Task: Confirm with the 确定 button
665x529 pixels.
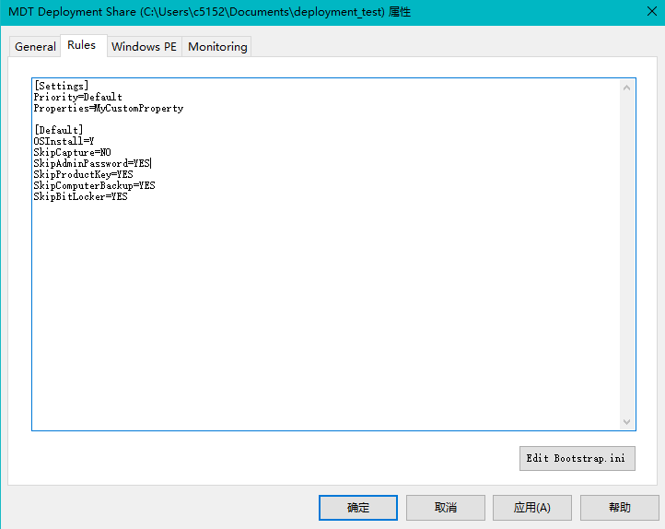Action: (x=358, y=508)
